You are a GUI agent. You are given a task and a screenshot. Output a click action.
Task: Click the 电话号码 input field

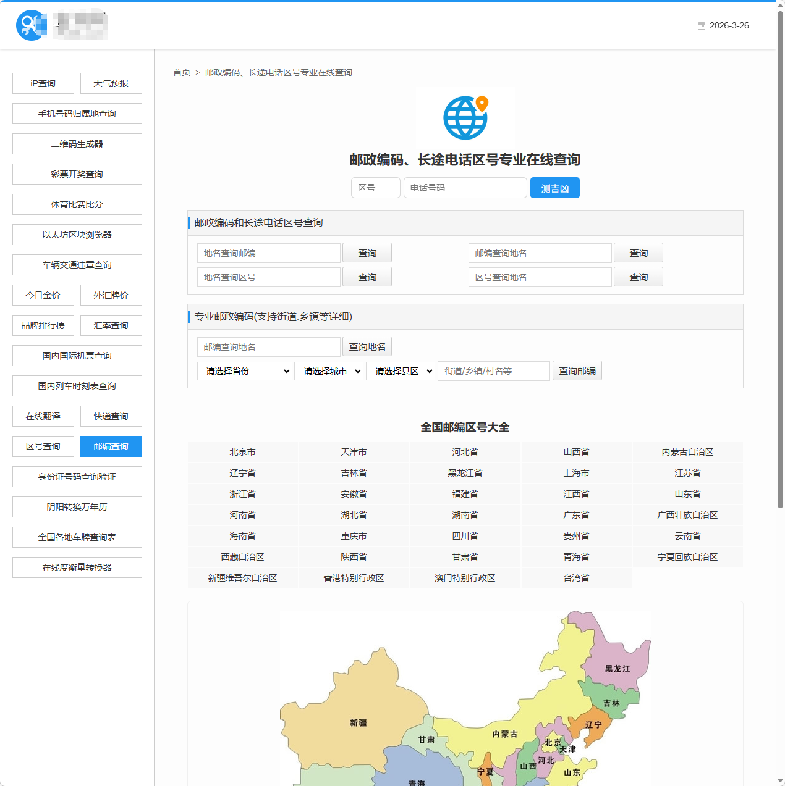pos(465,188)
